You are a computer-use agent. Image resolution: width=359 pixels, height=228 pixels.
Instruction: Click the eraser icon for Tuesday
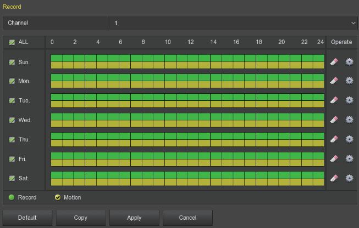tap(334, 100)
